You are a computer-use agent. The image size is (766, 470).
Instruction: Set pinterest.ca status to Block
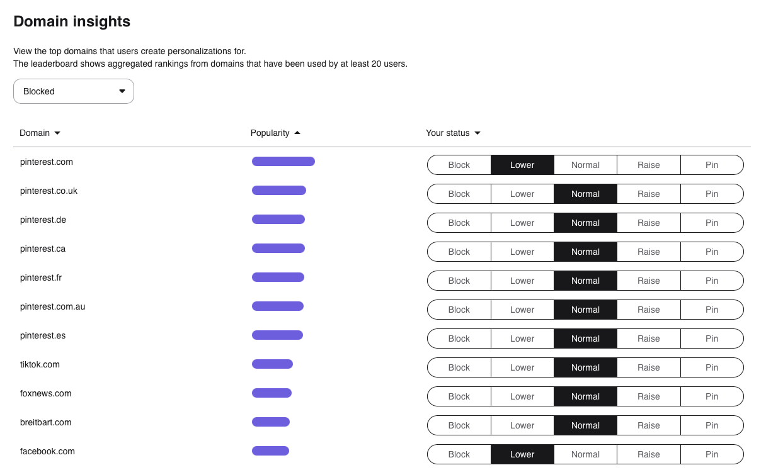coord(459,251)
